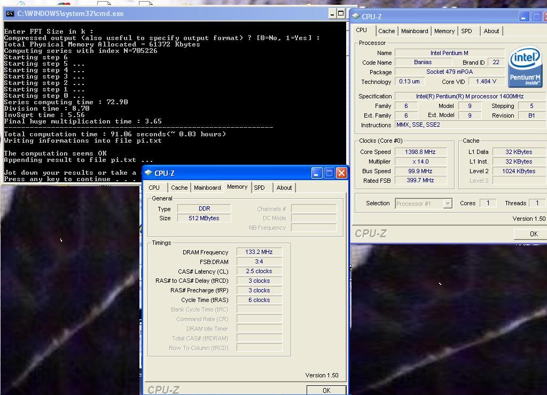The height and width of the screenshot is (395, 547).
Task: Click the Stepping value 5
Action: (x=532, y=106)
